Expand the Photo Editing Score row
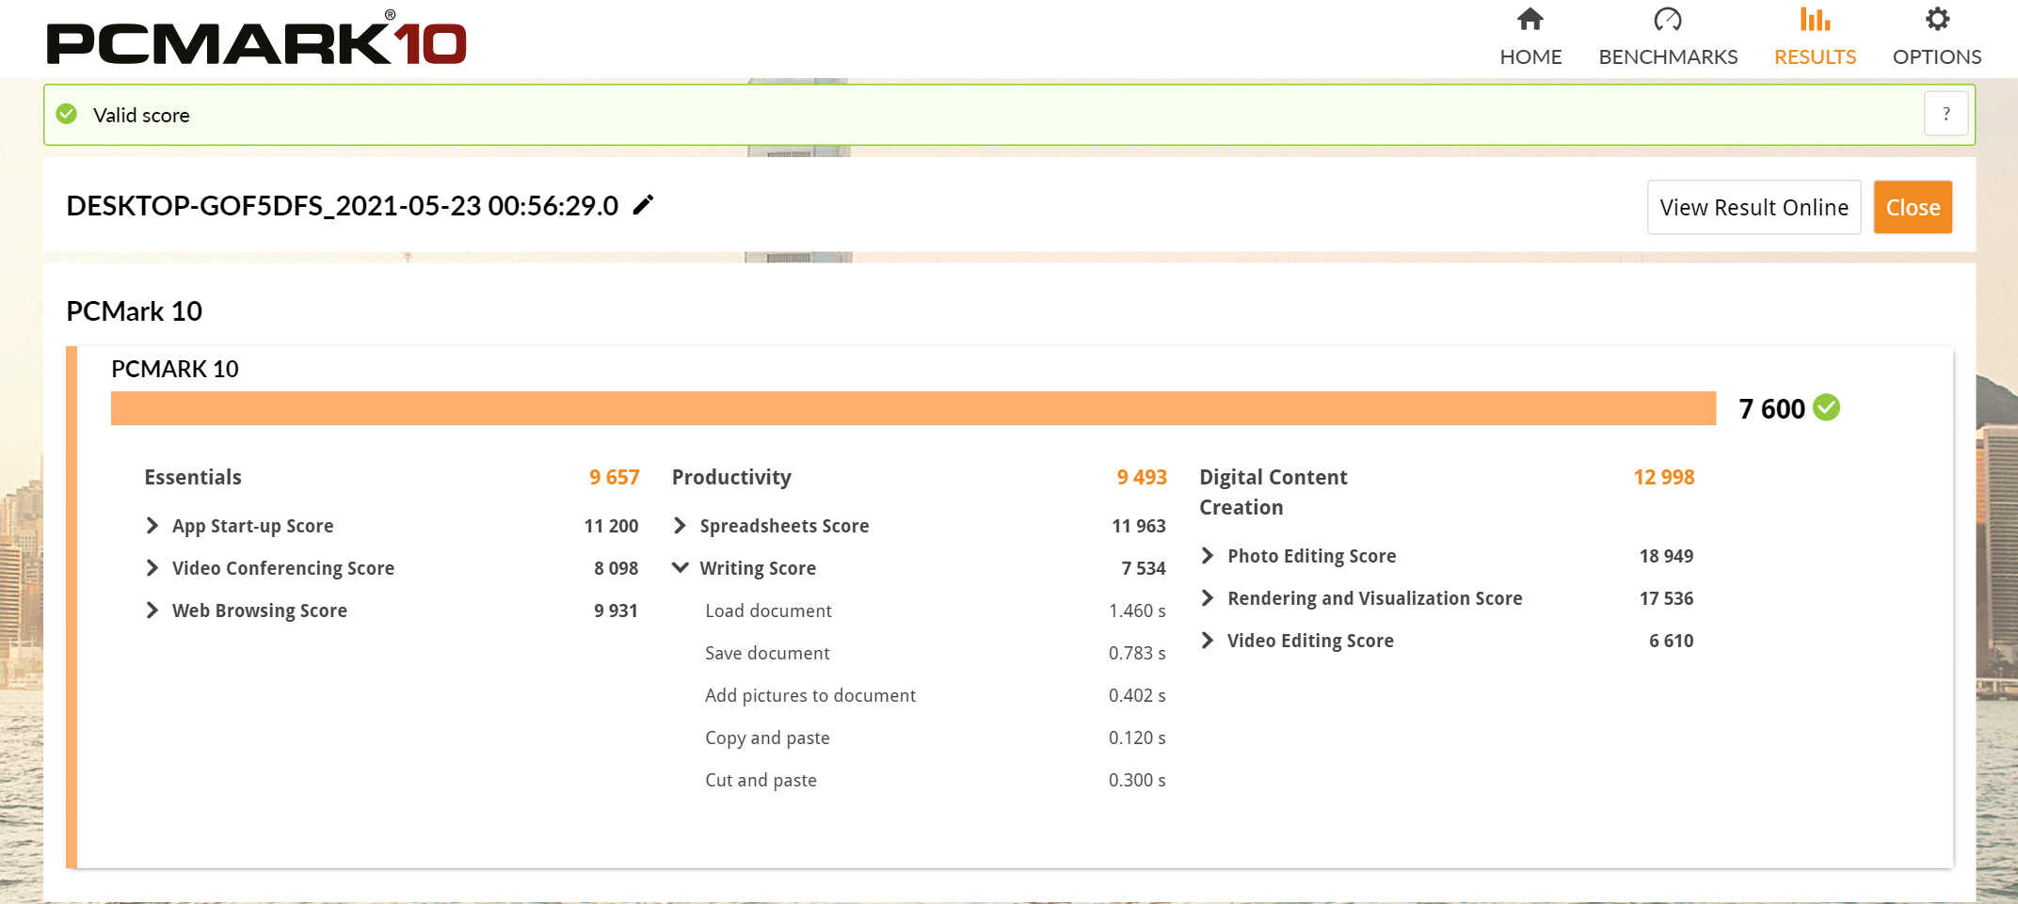 [x=1447, y=556]
